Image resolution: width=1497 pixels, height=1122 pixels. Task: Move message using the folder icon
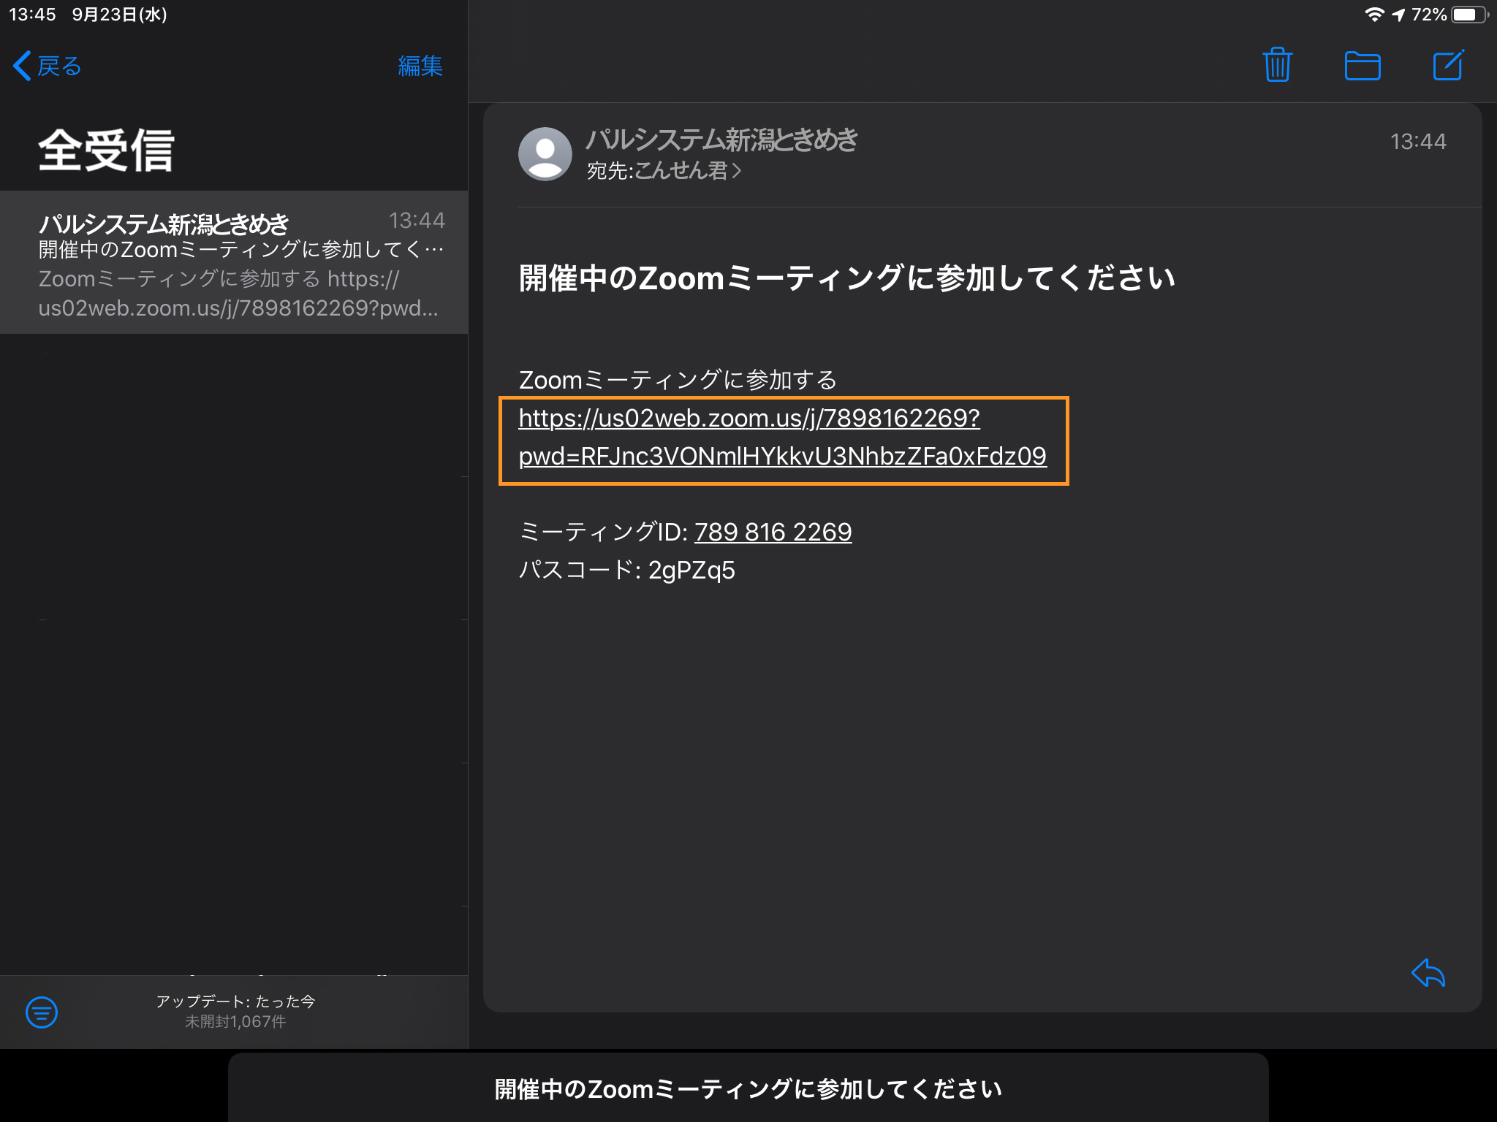(x=1363, y=66)
